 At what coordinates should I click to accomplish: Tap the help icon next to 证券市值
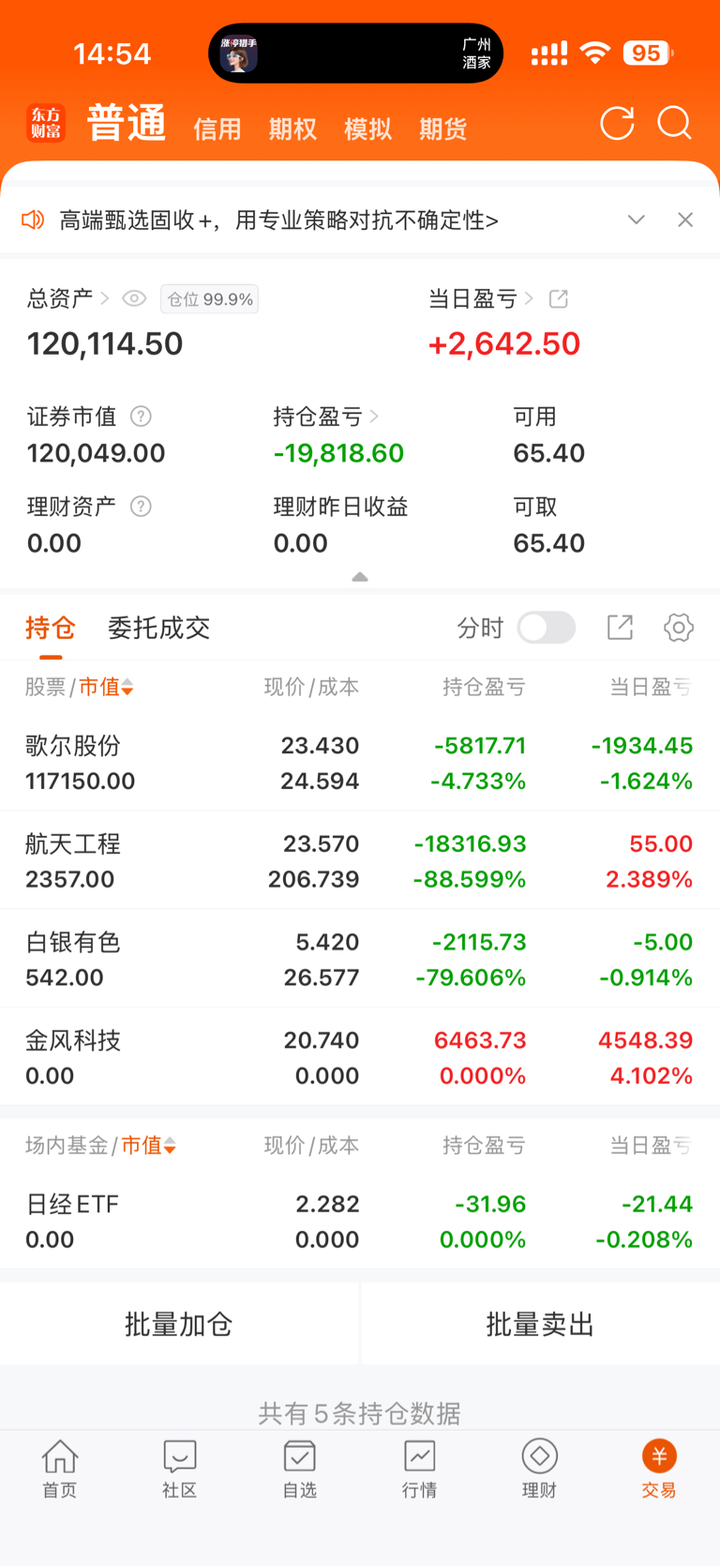point(141,416)
